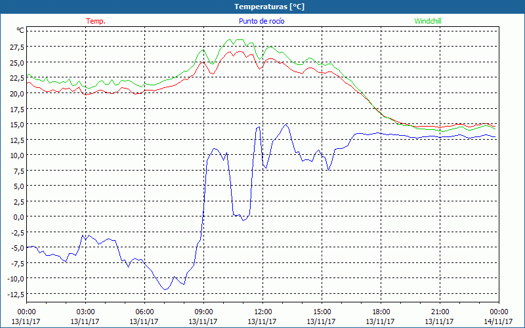Click the 15:00 time axis label
Screen dimensions: 525x328
tap(322, 312)
